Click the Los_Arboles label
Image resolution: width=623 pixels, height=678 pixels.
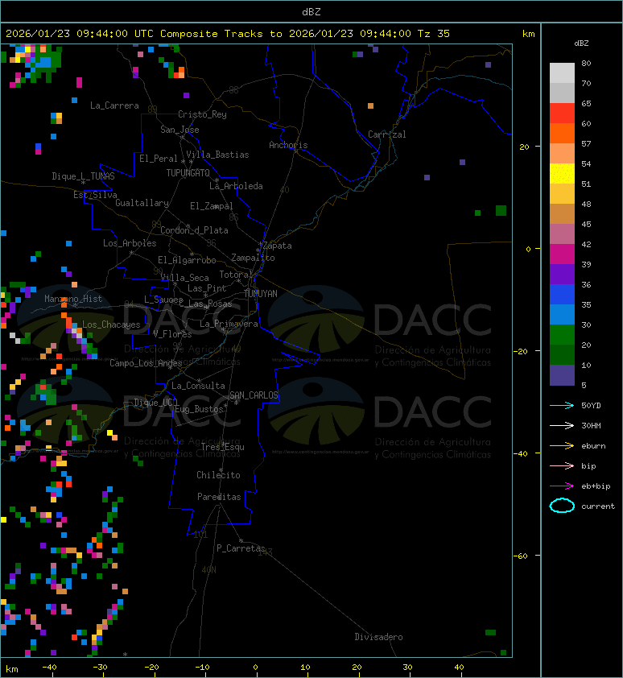point(130,243)
